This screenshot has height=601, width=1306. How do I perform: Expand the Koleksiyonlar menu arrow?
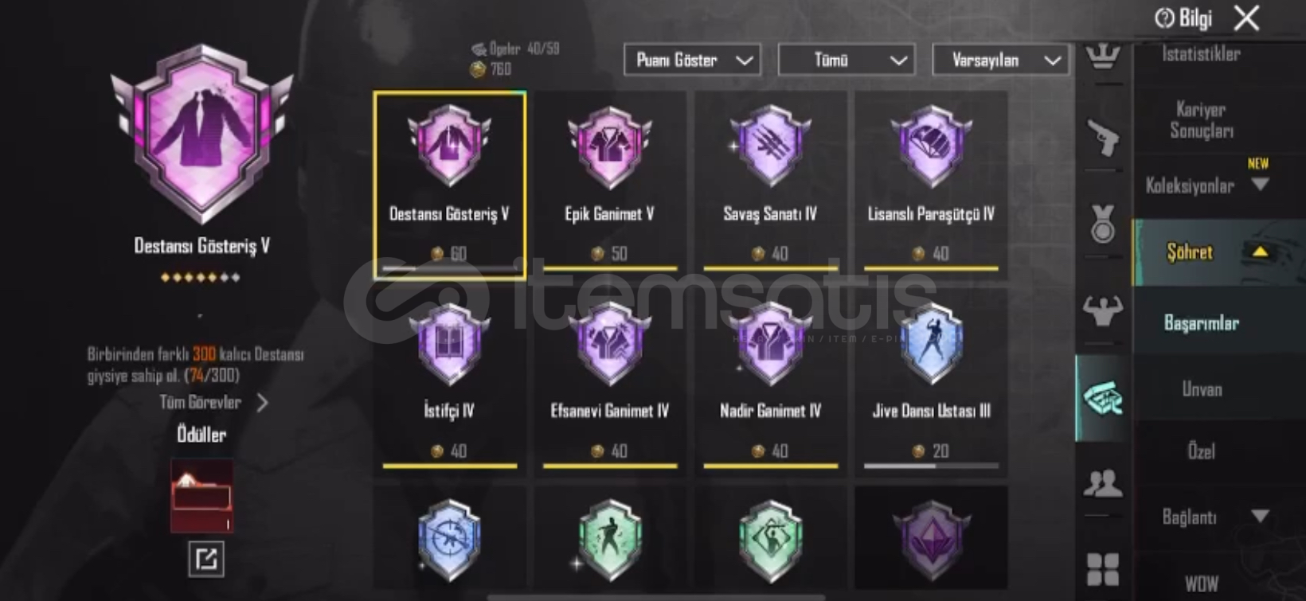pos(1260,185)
